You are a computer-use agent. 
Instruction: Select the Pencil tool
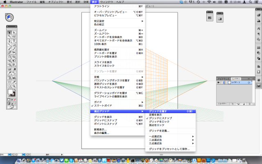pyautogui.click(x=14, y=49)
